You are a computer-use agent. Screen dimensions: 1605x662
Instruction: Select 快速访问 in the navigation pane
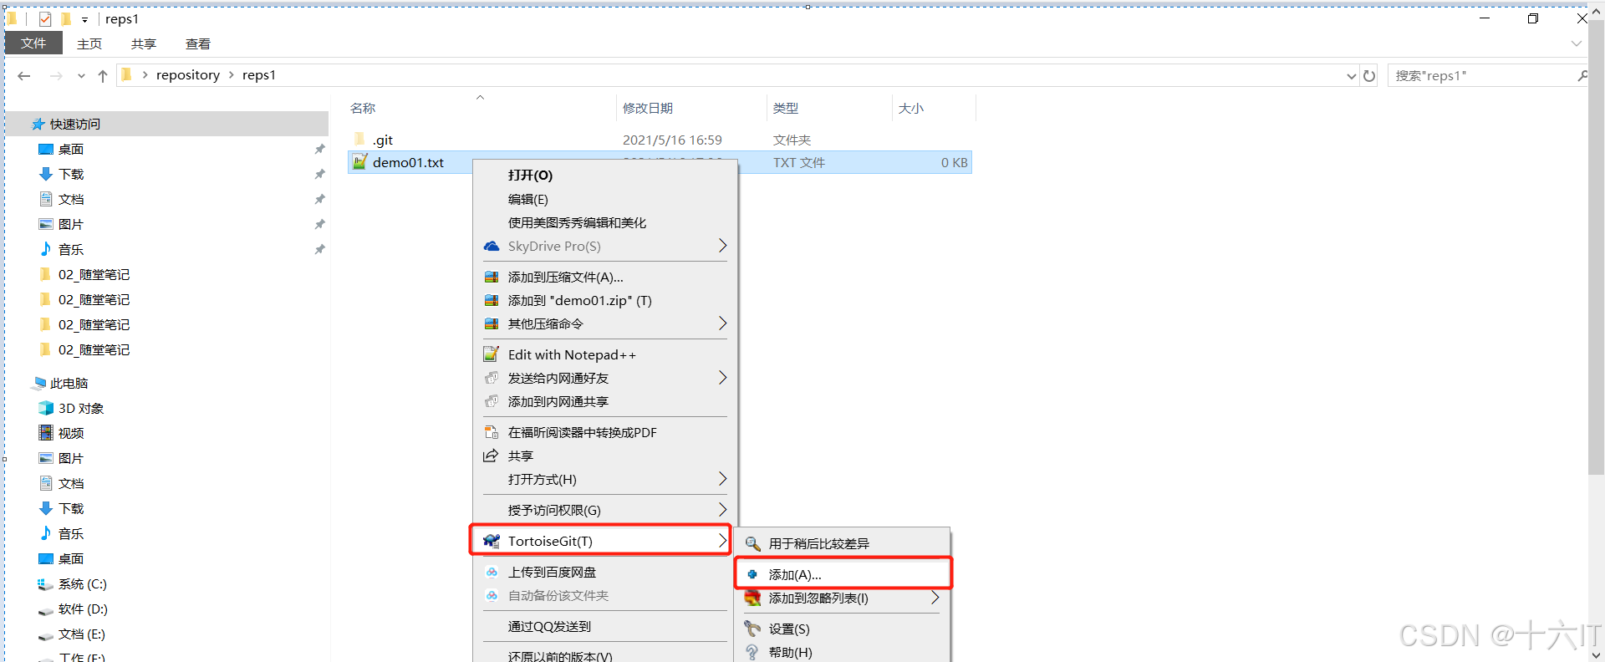coord(75,124)
